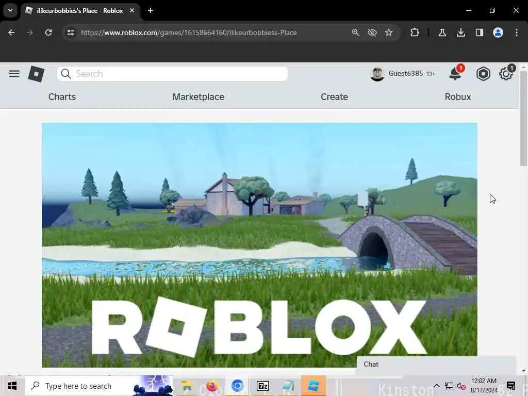528x396 pixels.
Task: Click the Windows taskbar search box
Action: (98, 386)
